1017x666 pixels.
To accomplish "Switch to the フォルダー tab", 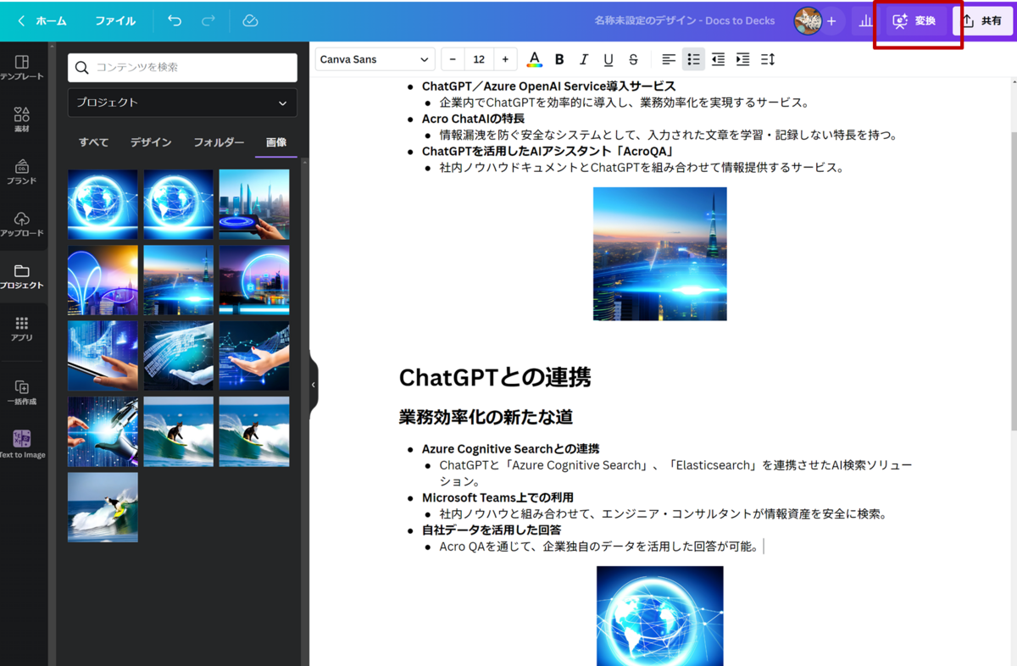I will pyautogui.click(x=219, y=142).
